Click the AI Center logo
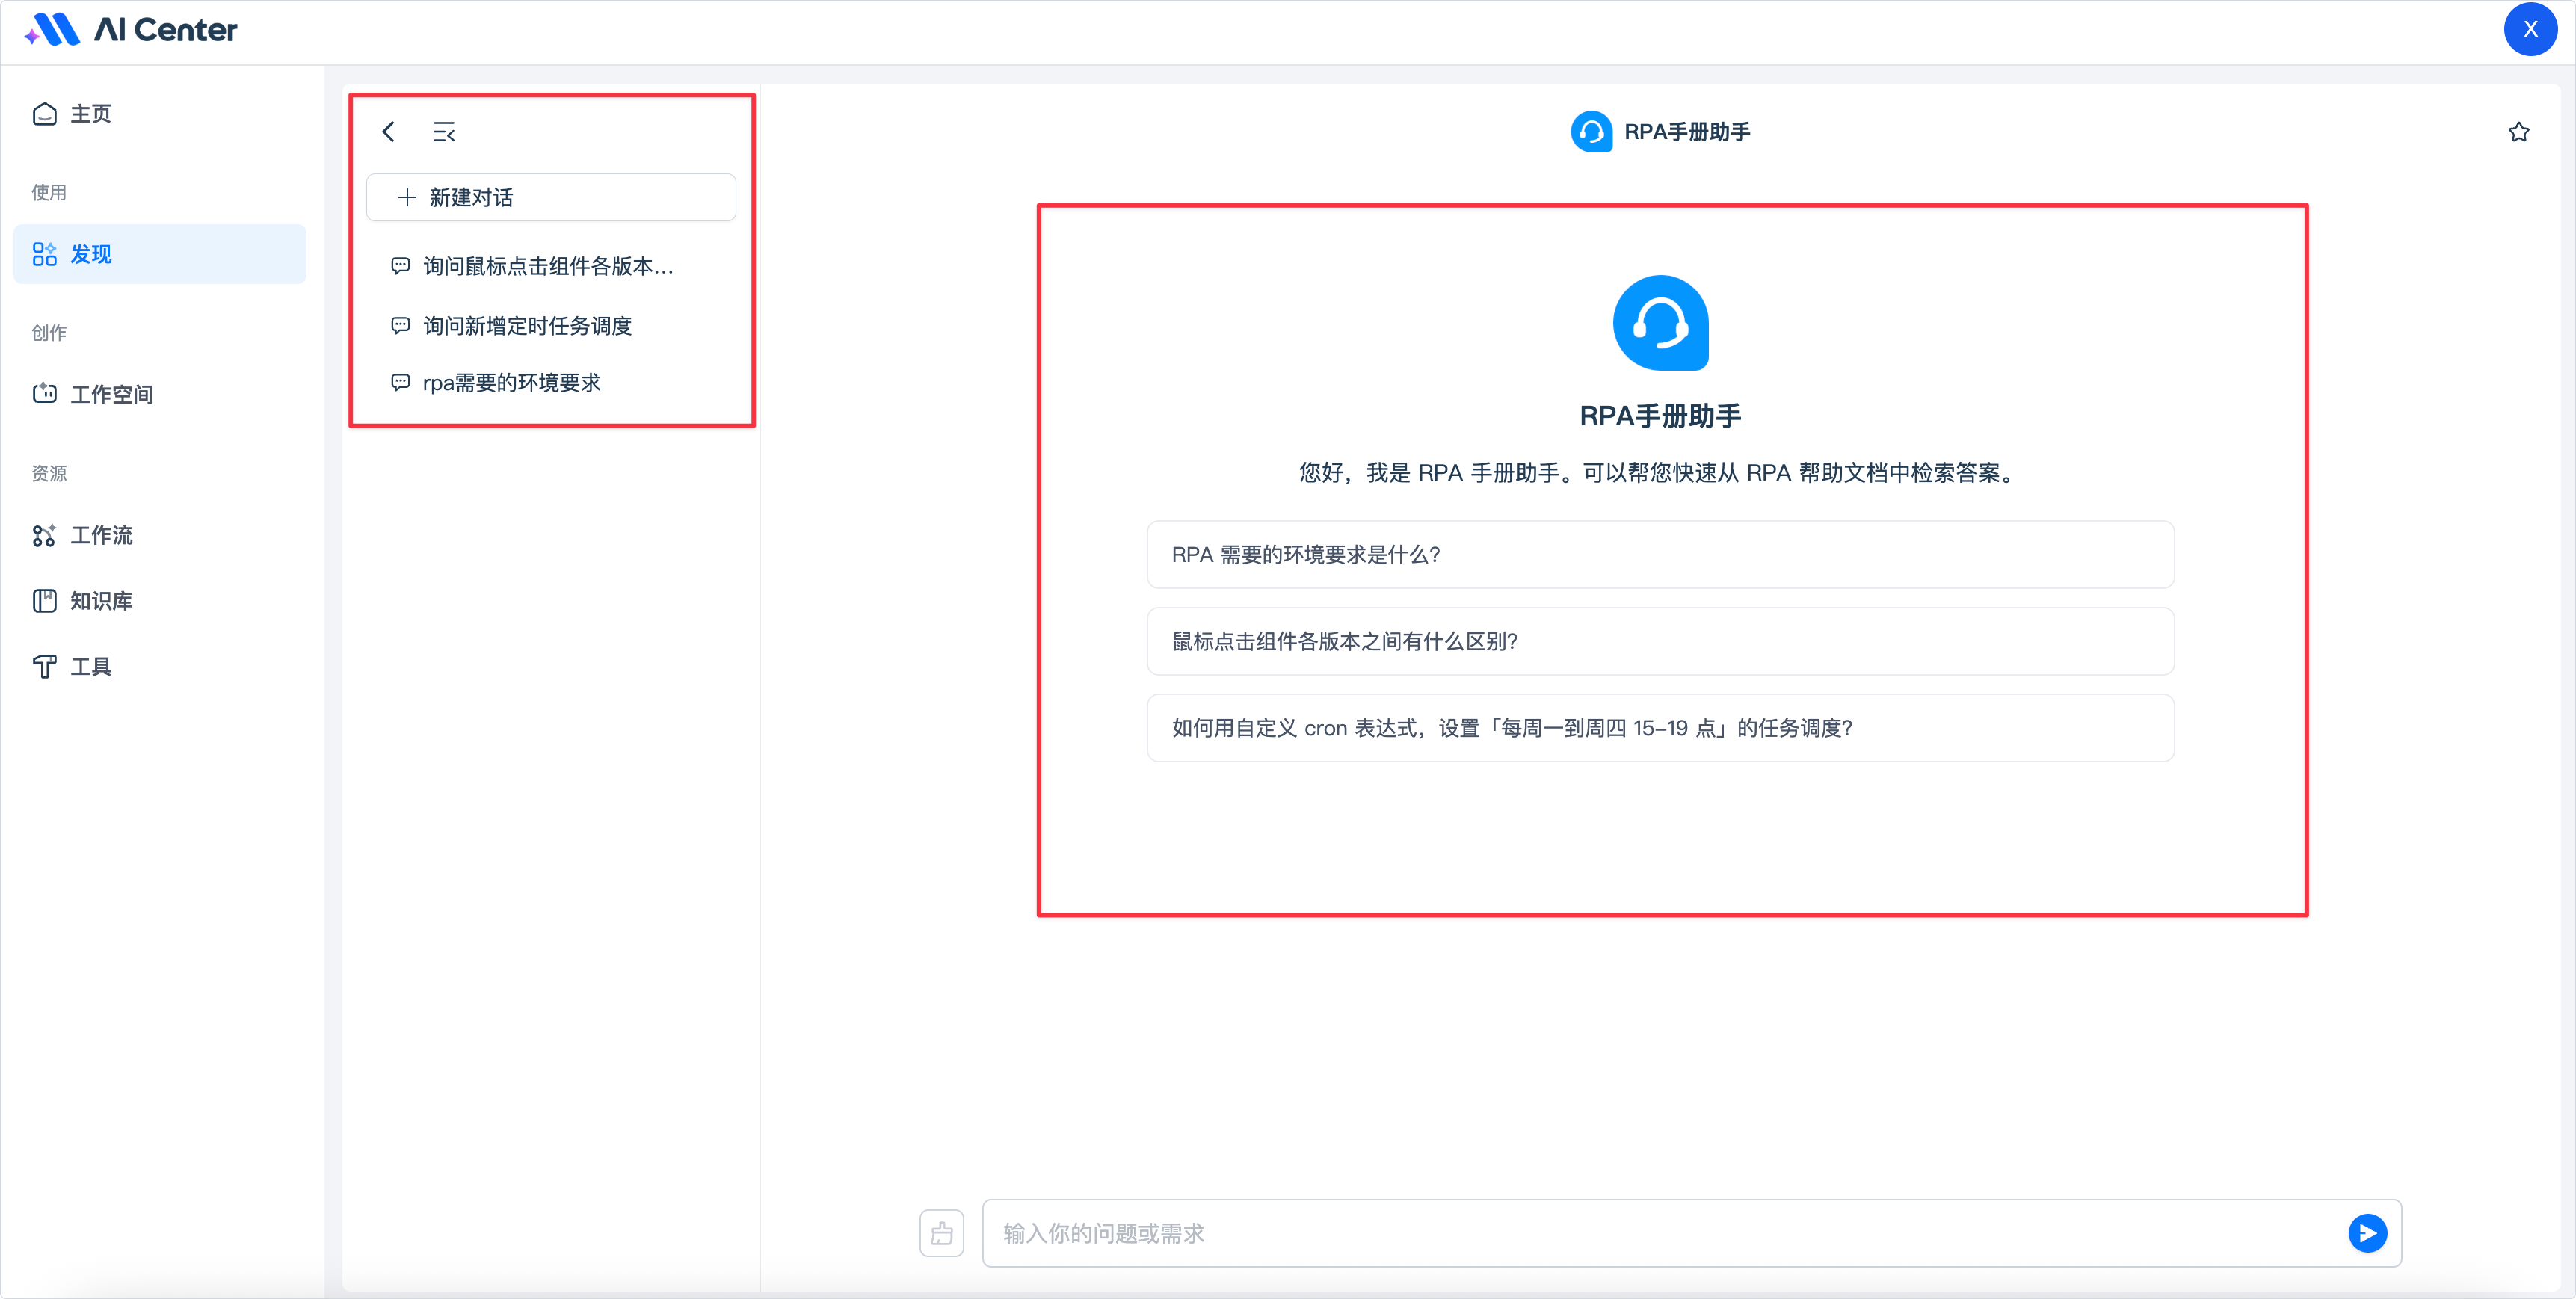2576x1299 pixels. 131,30
